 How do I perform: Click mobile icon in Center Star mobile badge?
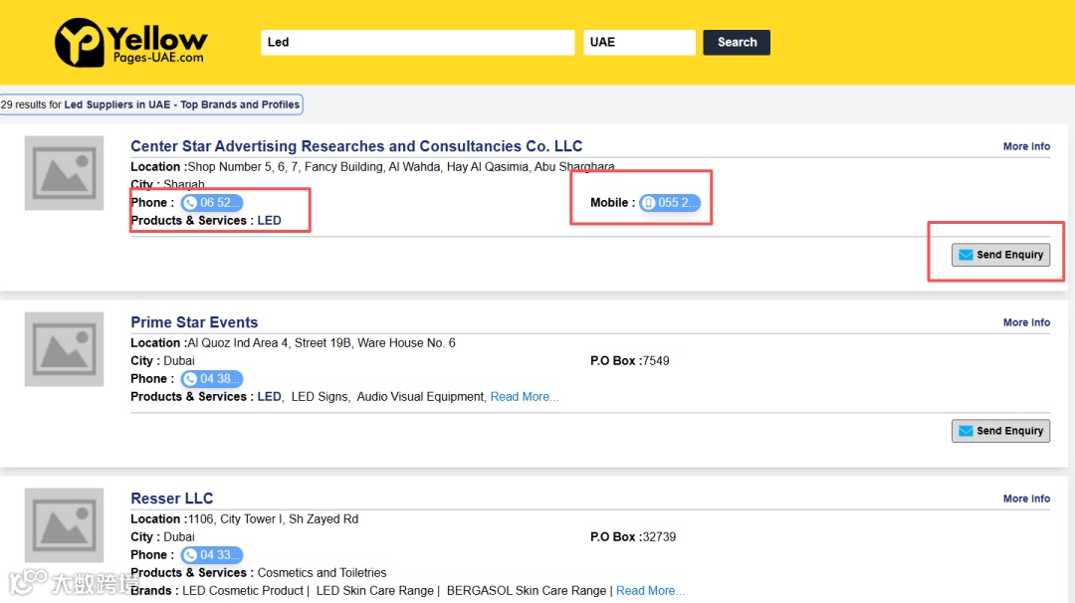point(649,203)
